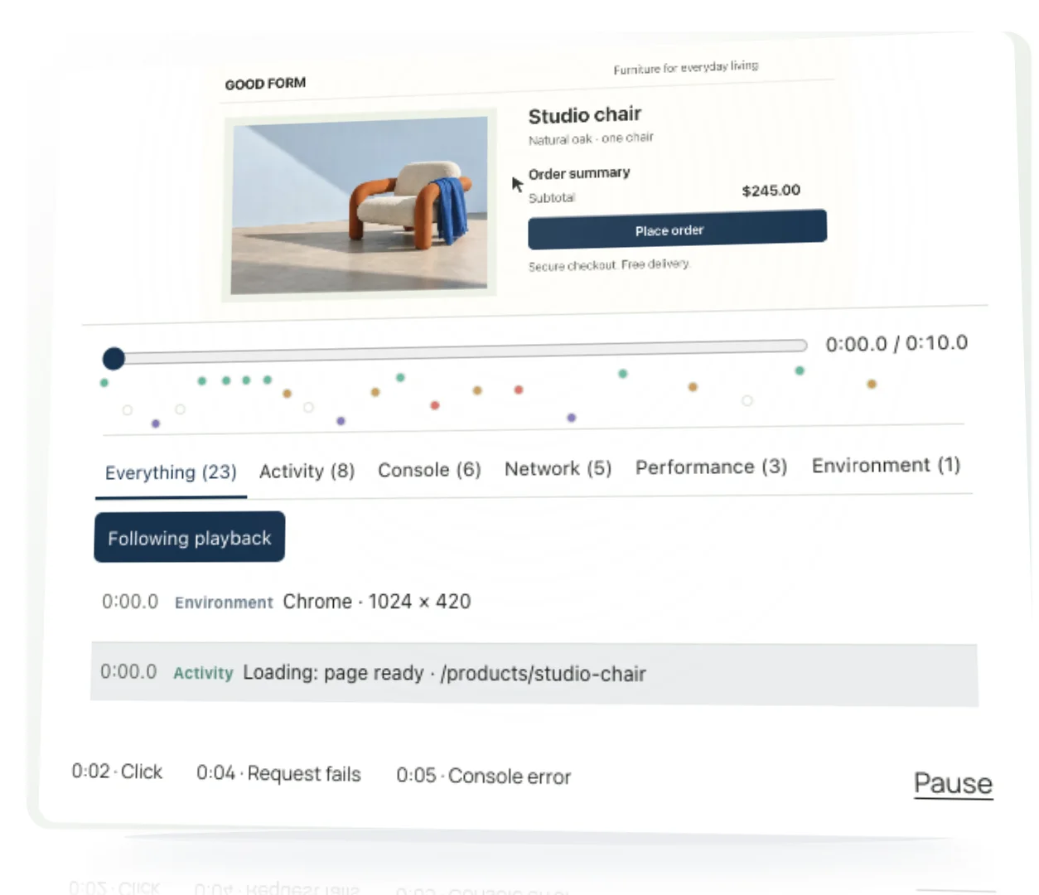Open the Activity (8) tab
The height and width of the screenshot is (895, 1039).
coord(307,471)
